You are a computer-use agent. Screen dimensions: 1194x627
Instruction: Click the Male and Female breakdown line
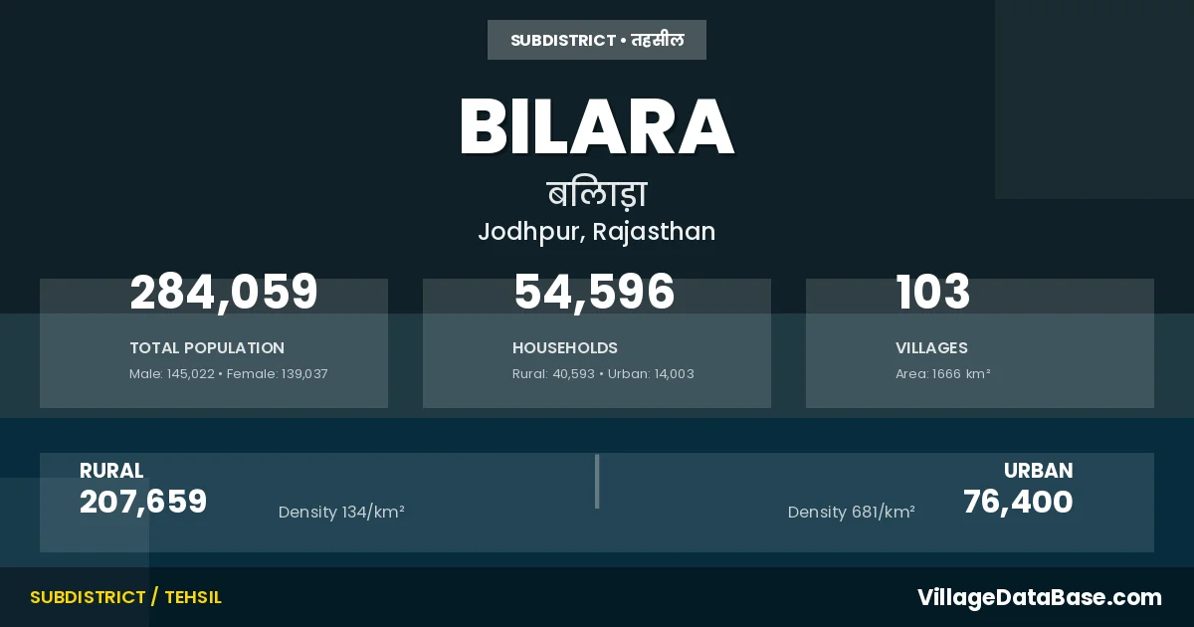[x=229, y=374]
